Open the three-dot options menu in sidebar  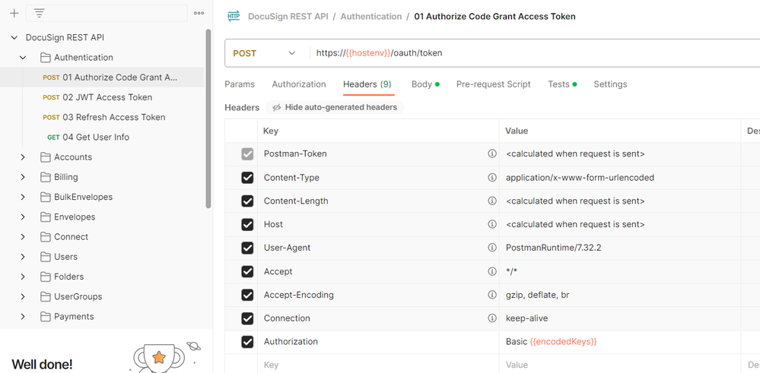click(x=199, y=13)
